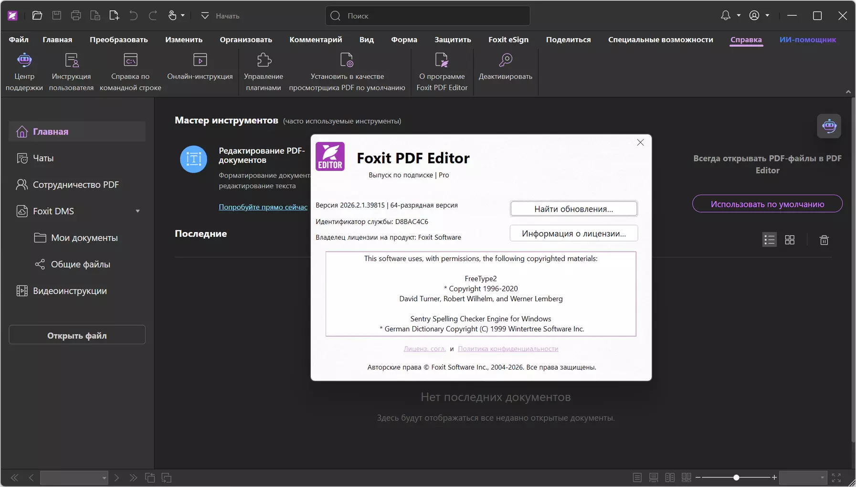Click the Деактивировать ribbon button

(506, 66)
